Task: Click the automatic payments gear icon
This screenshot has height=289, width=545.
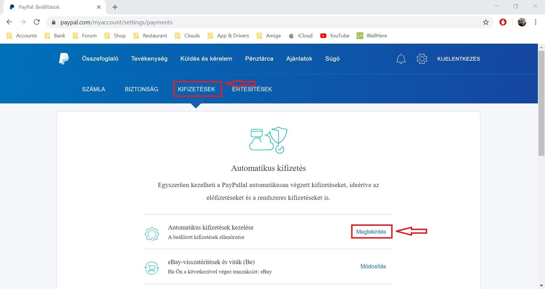Action: click(152, 234)
